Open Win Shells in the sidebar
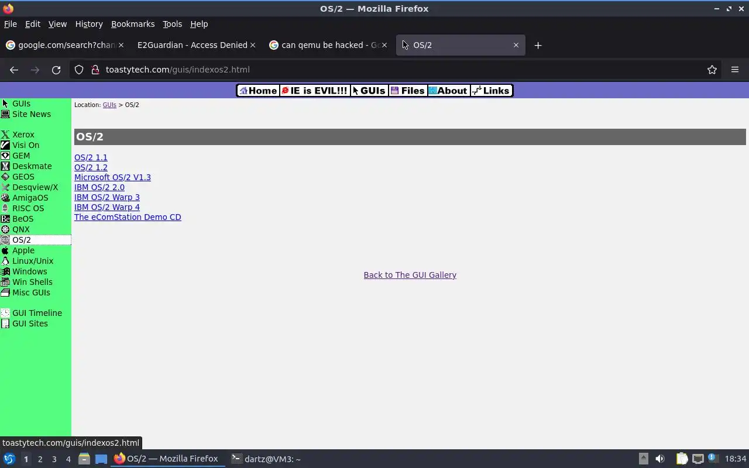 click(32, 282)
